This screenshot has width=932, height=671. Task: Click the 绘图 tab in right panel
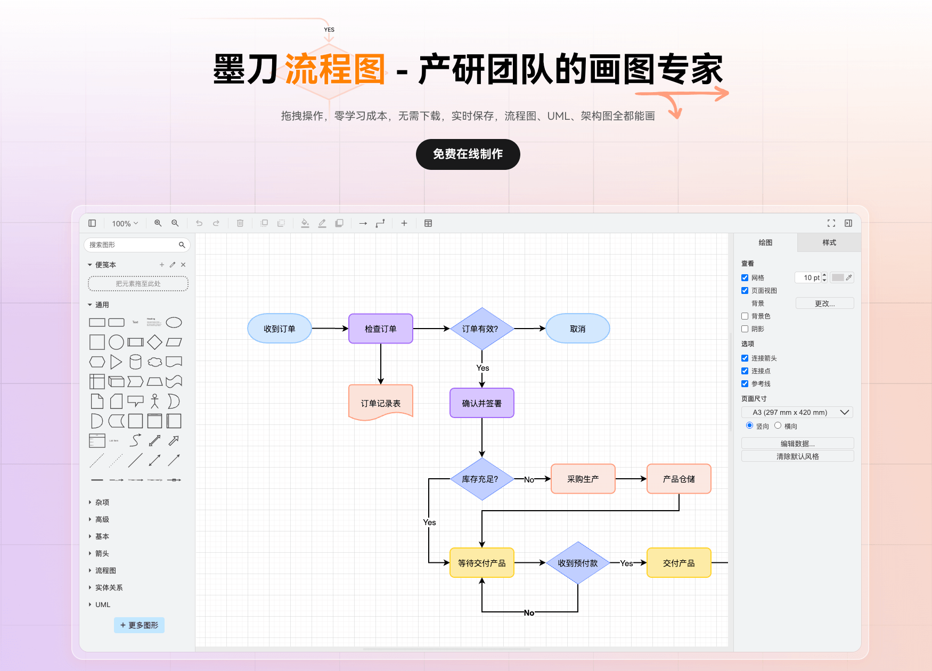pos(765,242)
